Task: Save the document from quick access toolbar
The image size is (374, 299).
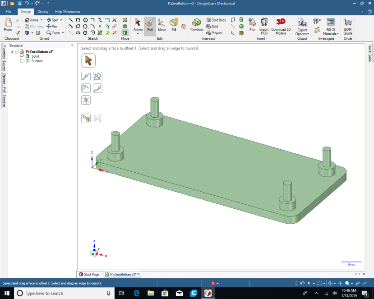Action: (x=19, y=3)
